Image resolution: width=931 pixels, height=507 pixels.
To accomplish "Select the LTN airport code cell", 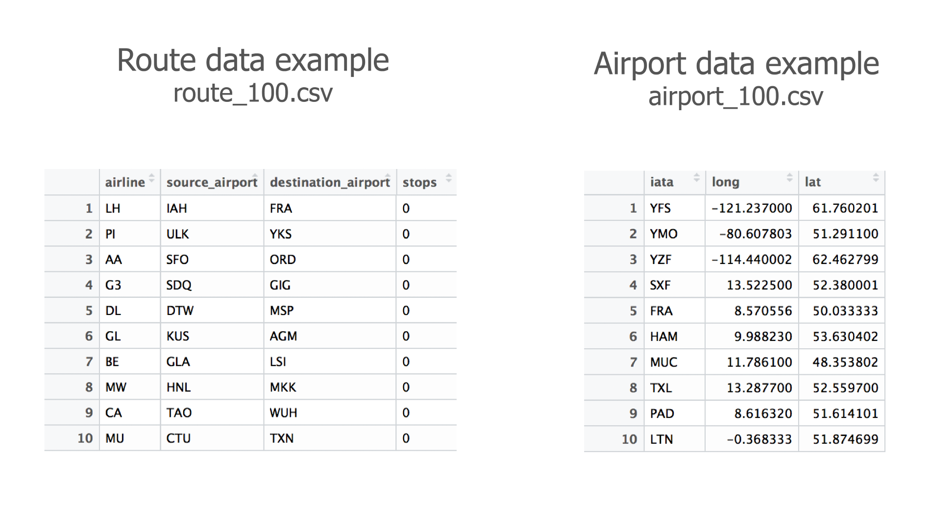I will click(661, 439).
